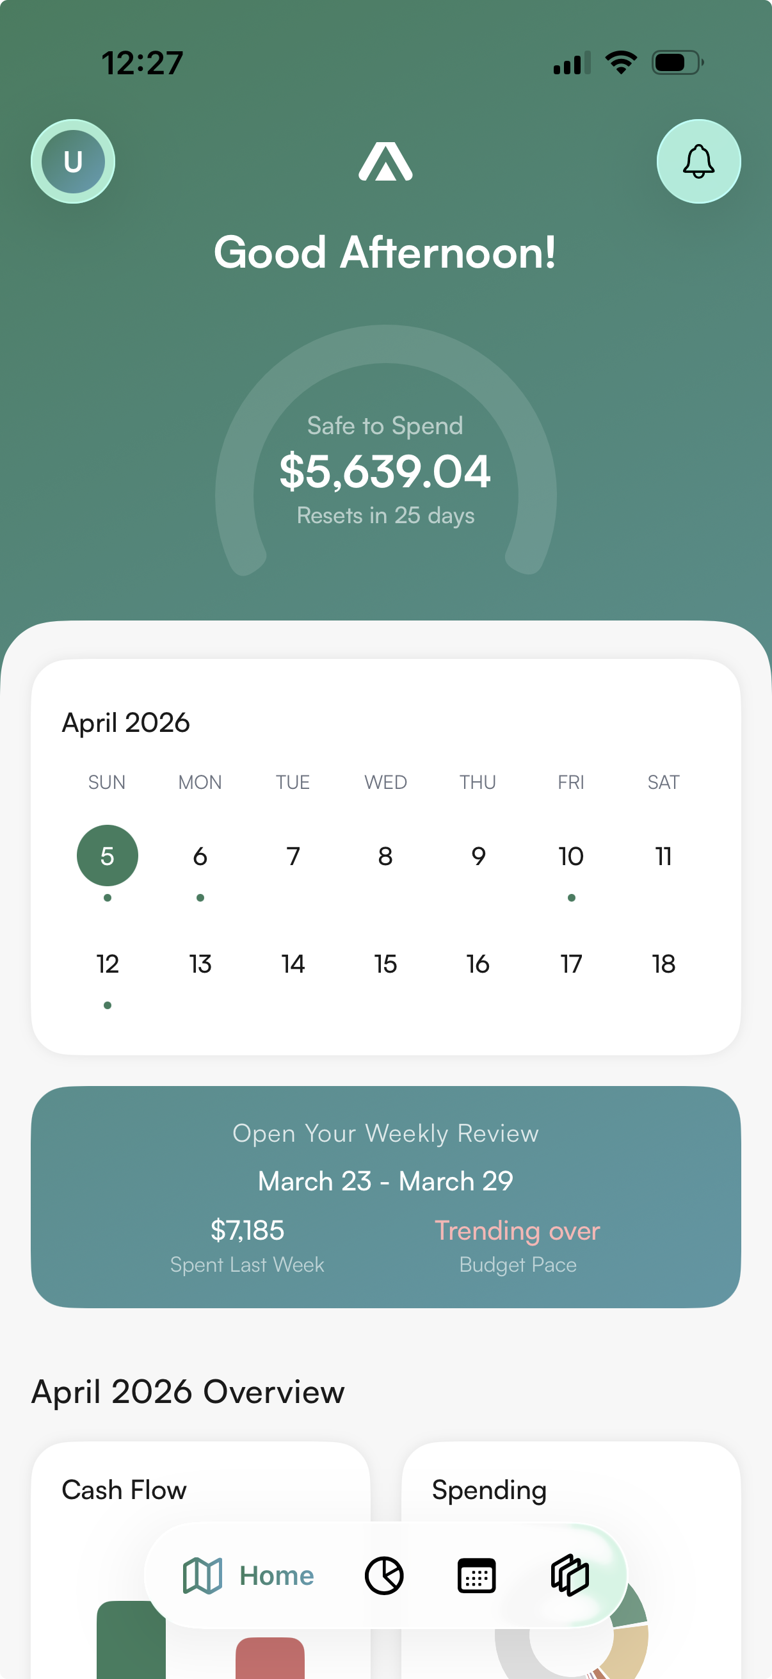This screenshot has height=1679, width=772.
Task: Select April 6 in the calendar
Action: point(200,856)
